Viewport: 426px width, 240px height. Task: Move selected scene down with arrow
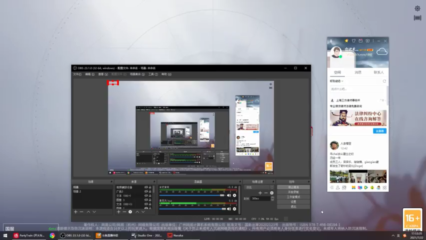tap(94, 212)
